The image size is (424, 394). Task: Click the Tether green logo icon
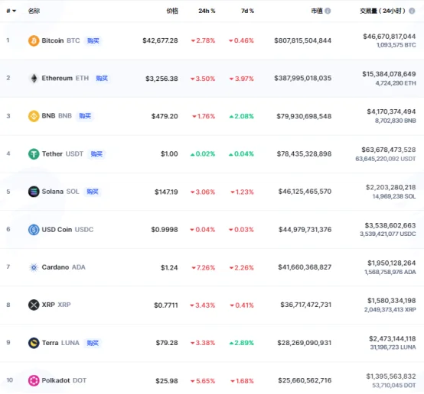pos(34,153)
